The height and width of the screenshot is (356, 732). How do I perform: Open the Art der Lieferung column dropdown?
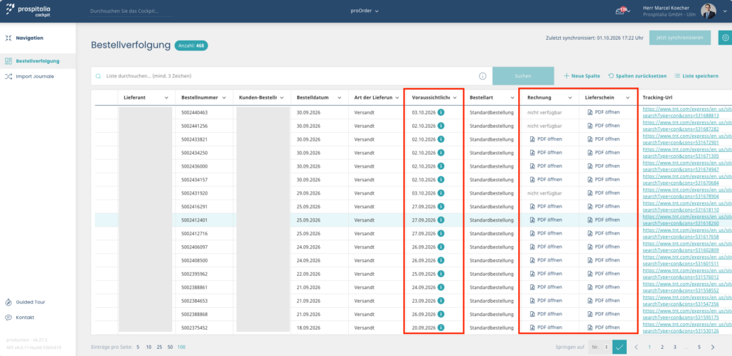[397, 98]
